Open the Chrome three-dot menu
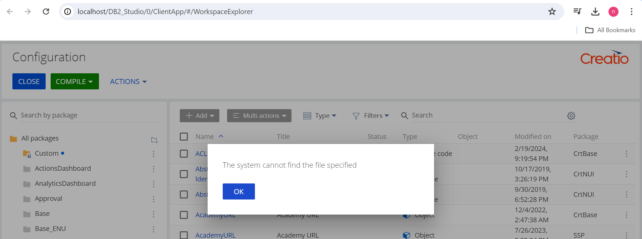642x239 pixels. click(x=631, y=12)
